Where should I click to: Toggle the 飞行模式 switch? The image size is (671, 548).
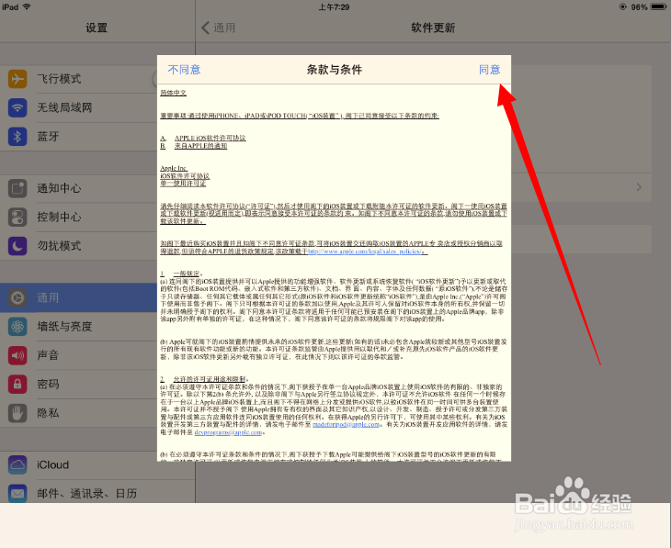(x=155, y=79)
